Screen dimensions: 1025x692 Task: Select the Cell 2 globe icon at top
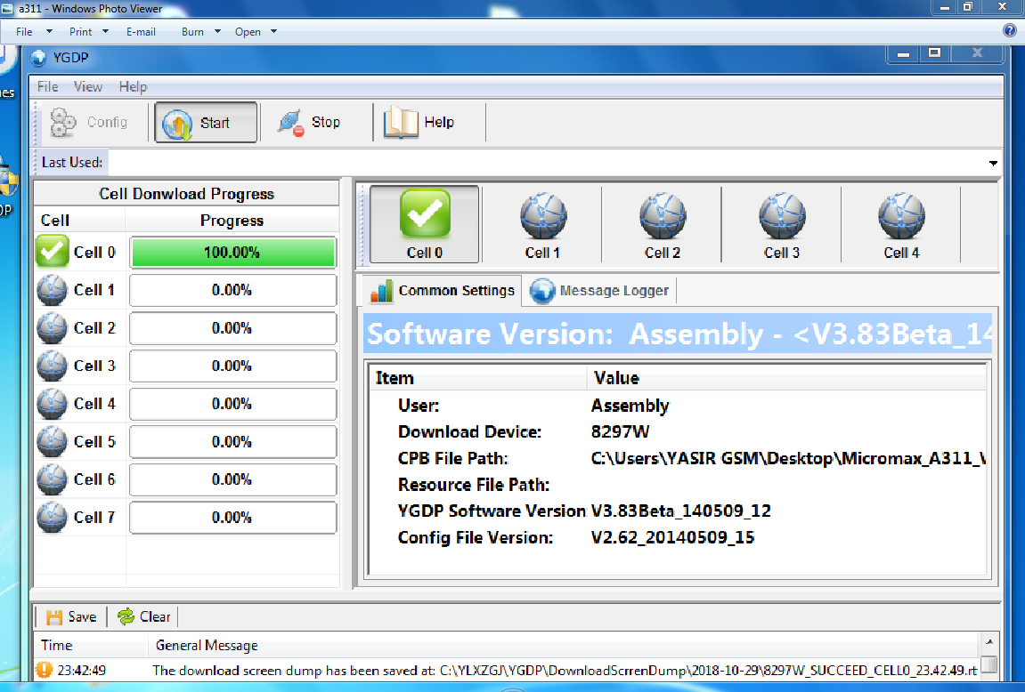663,216
